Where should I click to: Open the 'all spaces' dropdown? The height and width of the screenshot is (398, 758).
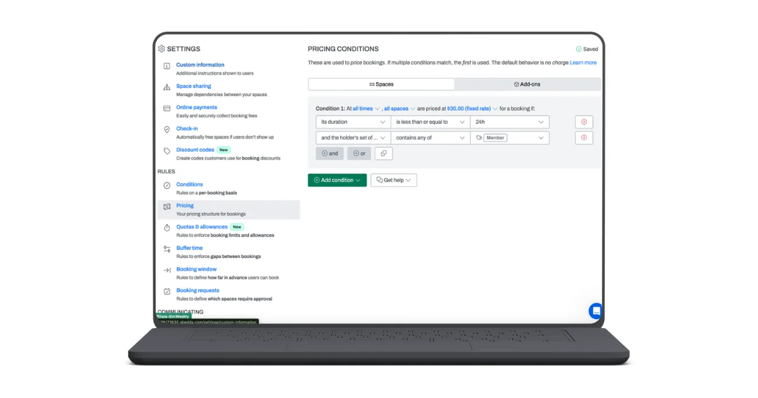coord(400,109)
